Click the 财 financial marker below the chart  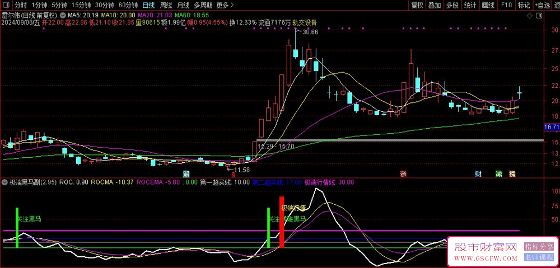479,173
